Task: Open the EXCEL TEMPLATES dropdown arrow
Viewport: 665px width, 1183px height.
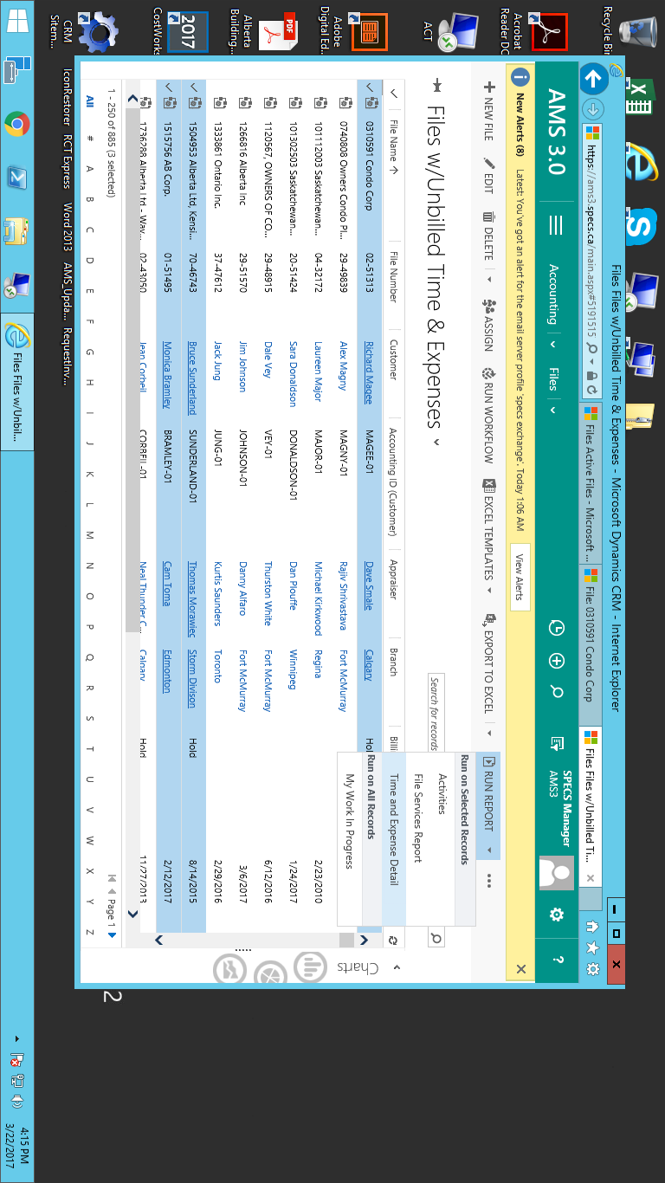Action: [x=489, y=591]
